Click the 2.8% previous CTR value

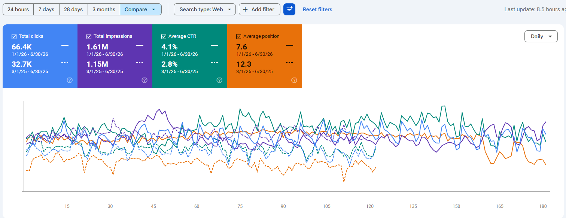pos(170,64)
